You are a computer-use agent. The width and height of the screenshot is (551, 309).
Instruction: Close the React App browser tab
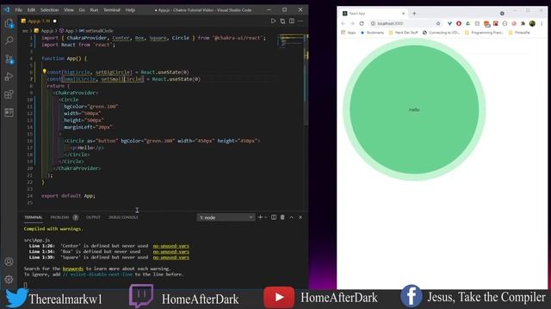tap(404, 14)
